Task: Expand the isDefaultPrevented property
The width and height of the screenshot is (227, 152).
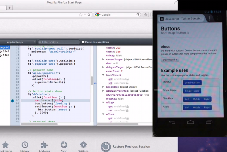Action: pyautogui.click(x=103, y=91)
